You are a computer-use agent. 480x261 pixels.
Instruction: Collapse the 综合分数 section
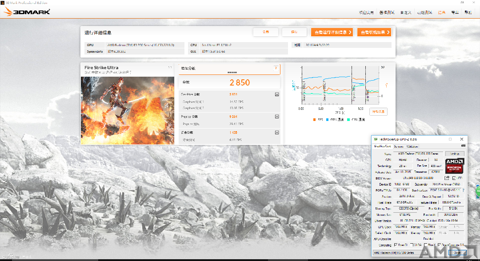[277, 132]
